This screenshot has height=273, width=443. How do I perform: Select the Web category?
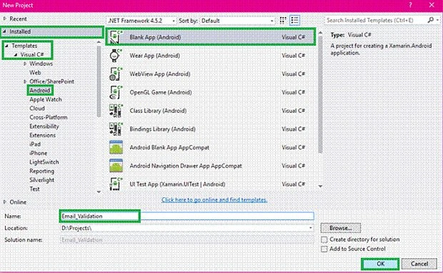pos(35,73)
